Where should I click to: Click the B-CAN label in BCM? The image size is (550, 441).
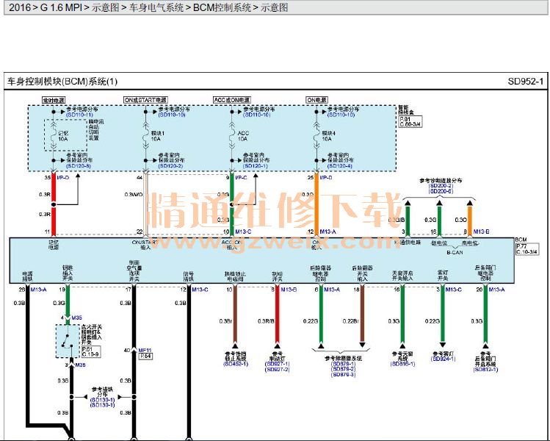click(455, 252)
